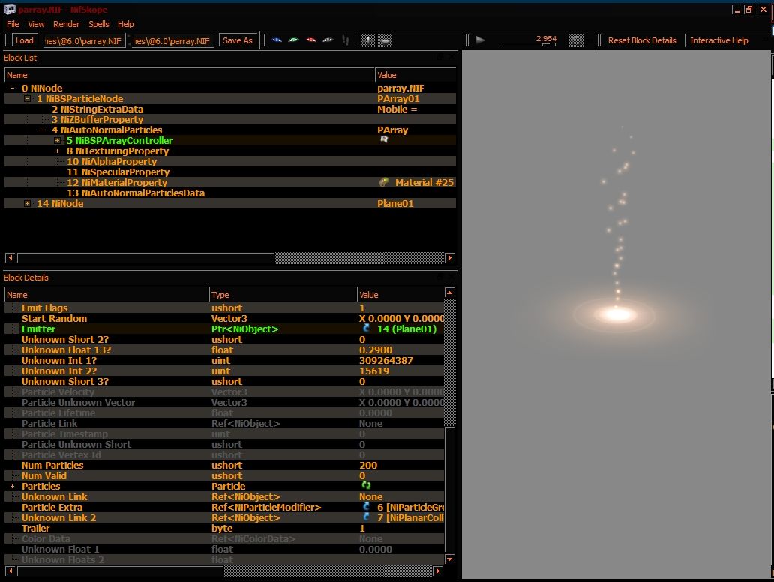
Task: Expand the Particles row in Block Details
Action: tap(12, 486)
